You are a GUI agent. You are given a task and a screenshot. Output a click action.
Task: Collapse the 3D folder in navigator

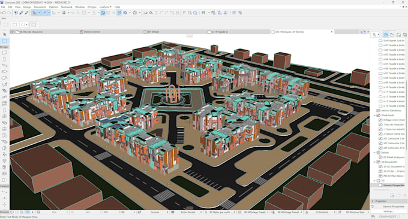pos(374,181)
